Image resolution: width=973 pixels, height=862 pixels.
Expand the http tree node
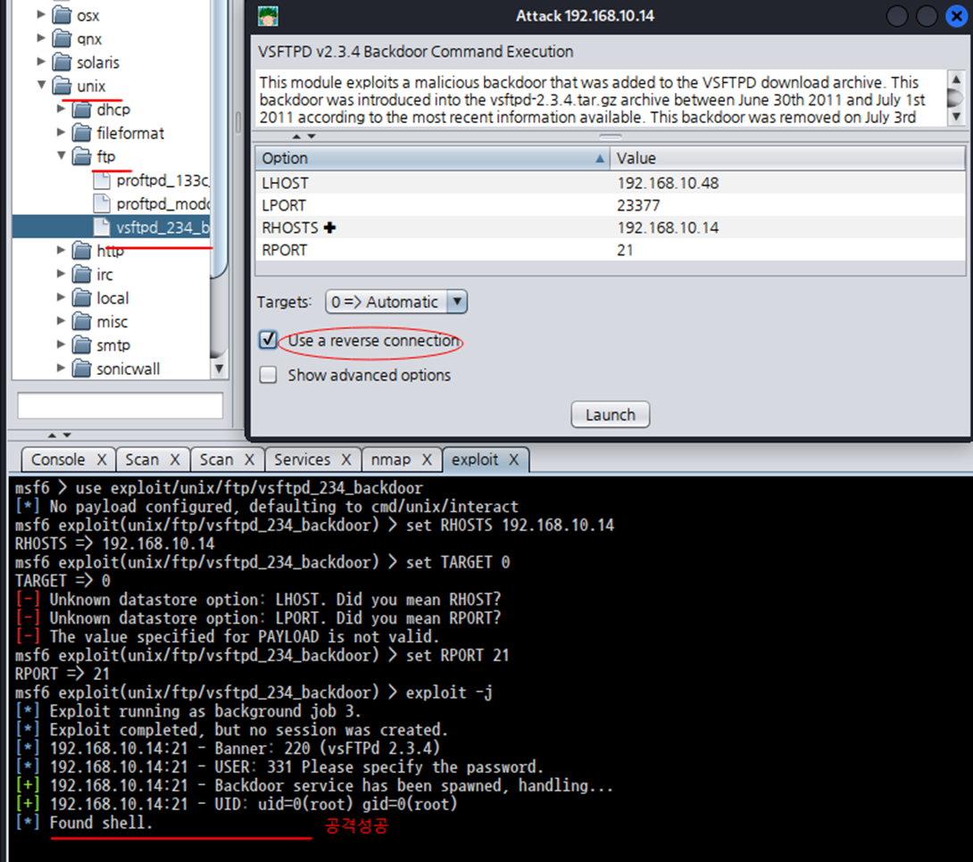(x=61, y=249)
